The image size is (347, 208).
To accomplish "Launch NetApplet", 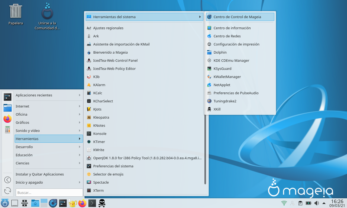I will (240, 85).
